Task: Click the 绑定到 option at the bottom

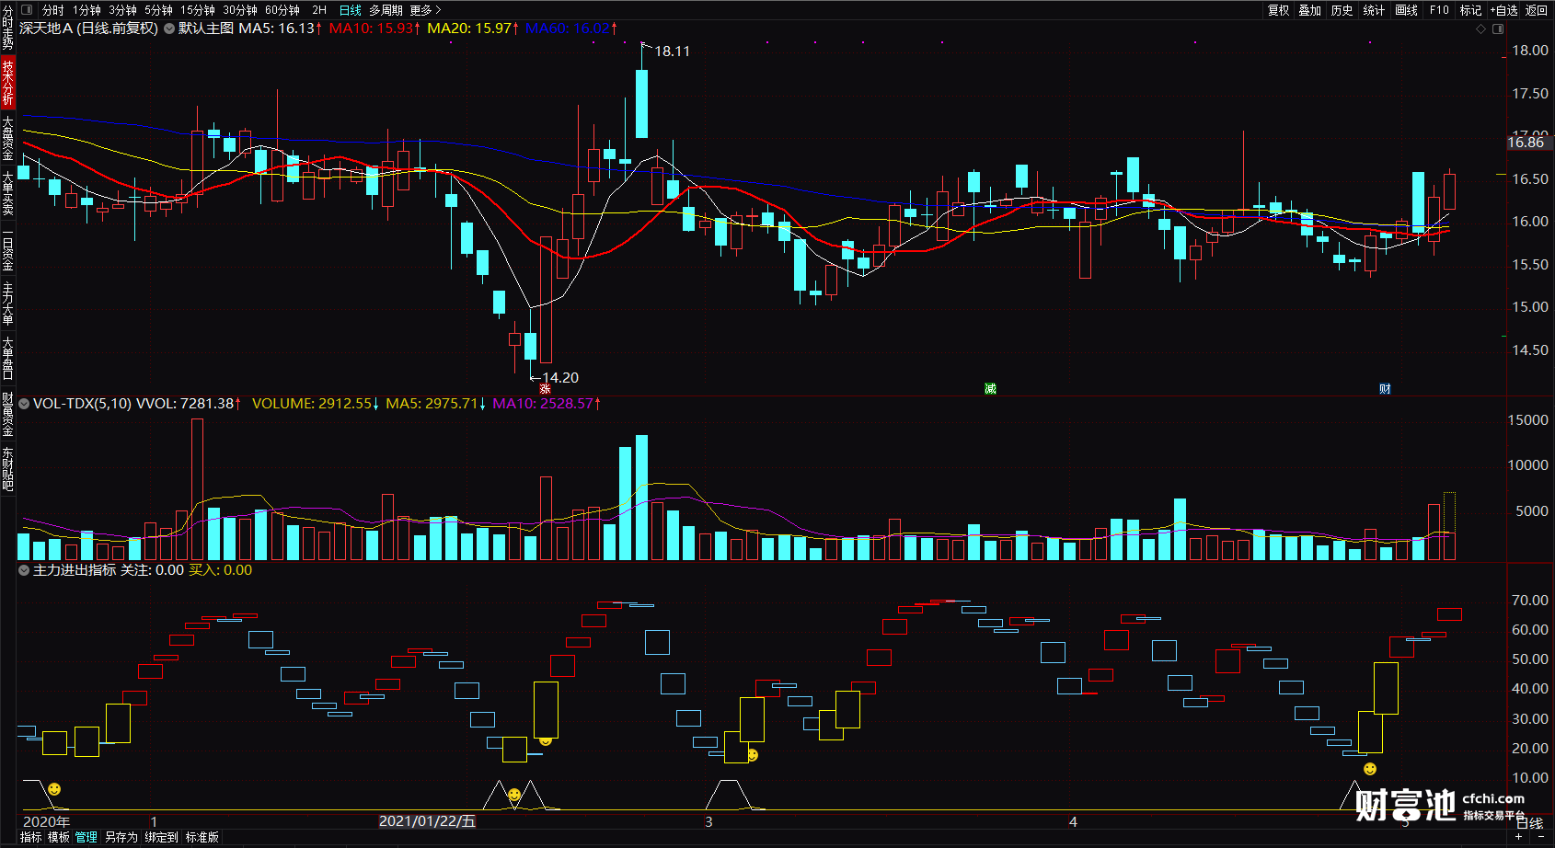Action: tap(161, 838)
